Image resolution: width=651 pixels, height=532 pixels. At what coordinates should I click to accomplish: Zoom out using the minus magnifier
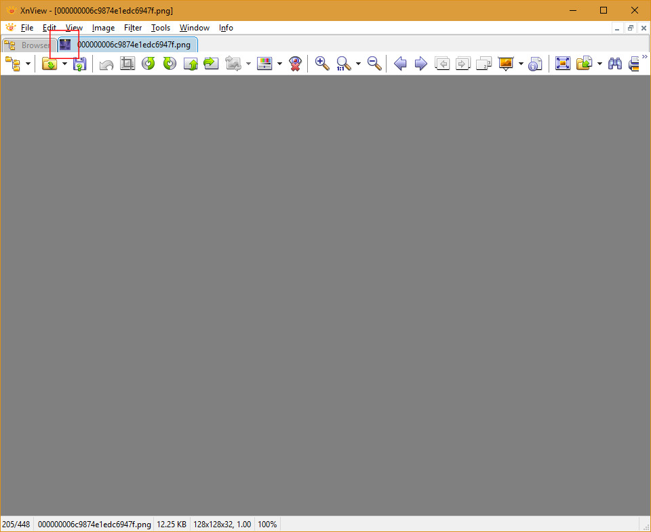374,64
